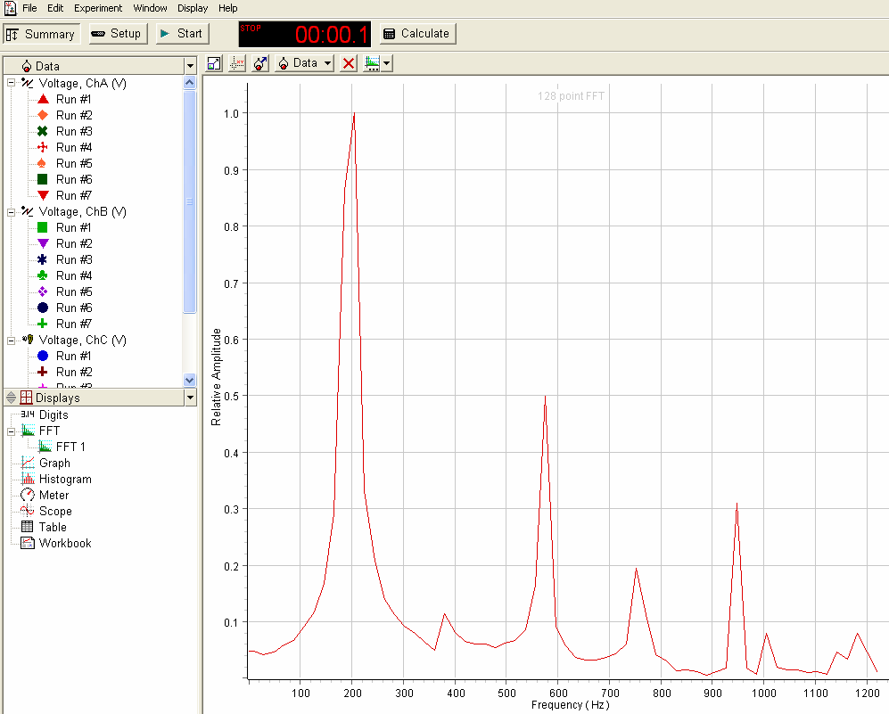Select ChA Run #3 green X icon
This screenshot has height=714, width=889.
(43, 131)
